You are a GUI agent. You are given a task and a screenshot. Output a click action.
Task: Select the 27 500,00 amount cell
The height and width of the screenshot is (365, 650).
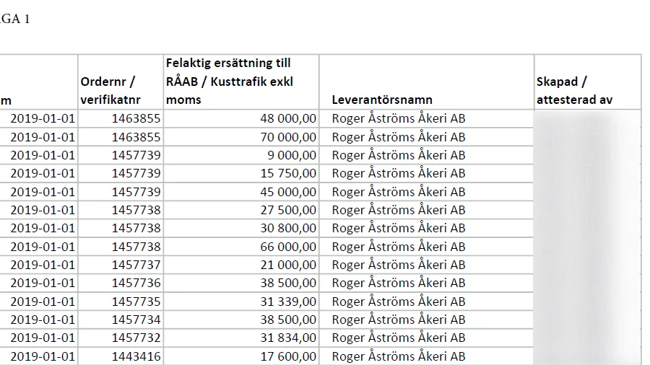click(241, 210)
